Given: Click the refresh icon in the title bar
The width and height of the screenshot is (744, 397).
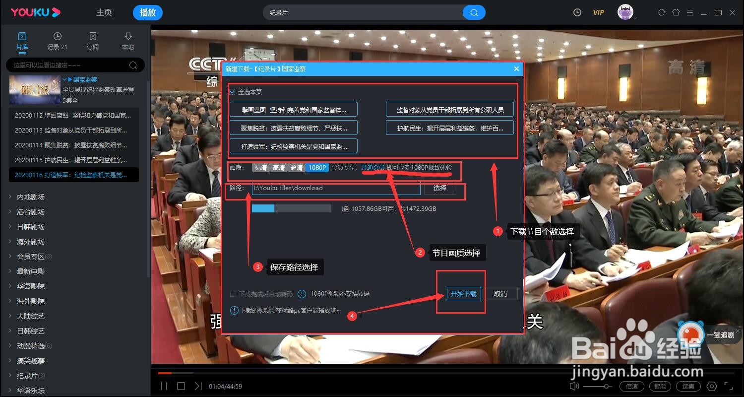Looking at the screenshot, I should [662, 12].
